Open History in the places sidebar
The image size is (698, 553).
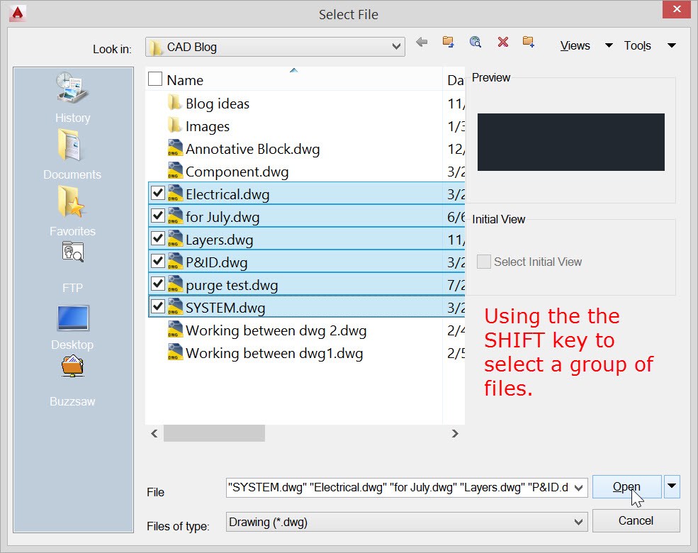click(73, 97)
